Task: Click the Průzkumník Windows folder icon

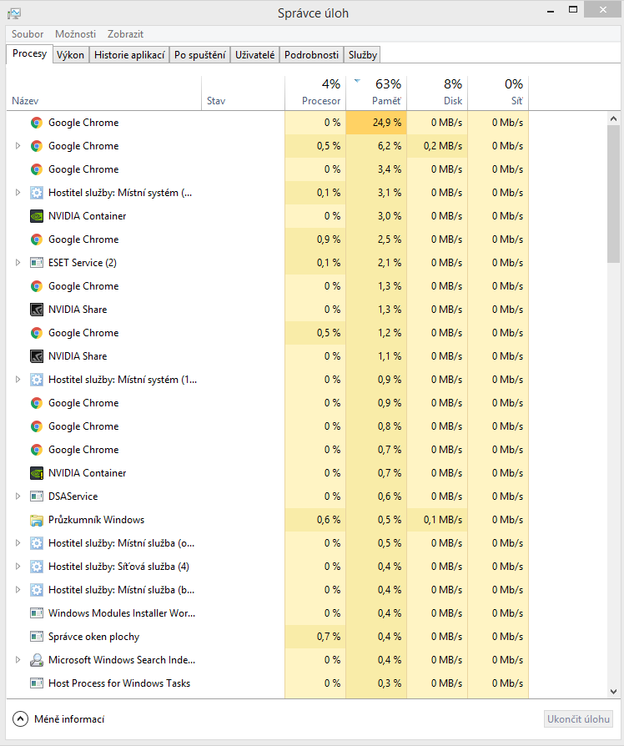Action: click(x=37, y=520)
